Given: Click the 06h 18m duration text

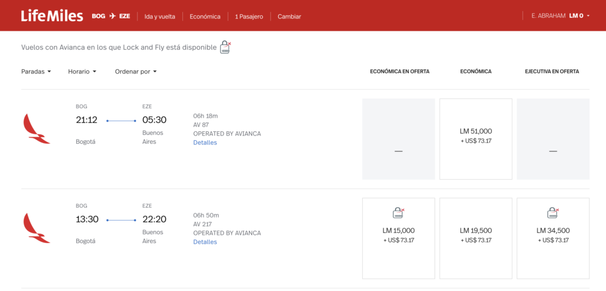Looking at the screenshot, I should (205, 116).
